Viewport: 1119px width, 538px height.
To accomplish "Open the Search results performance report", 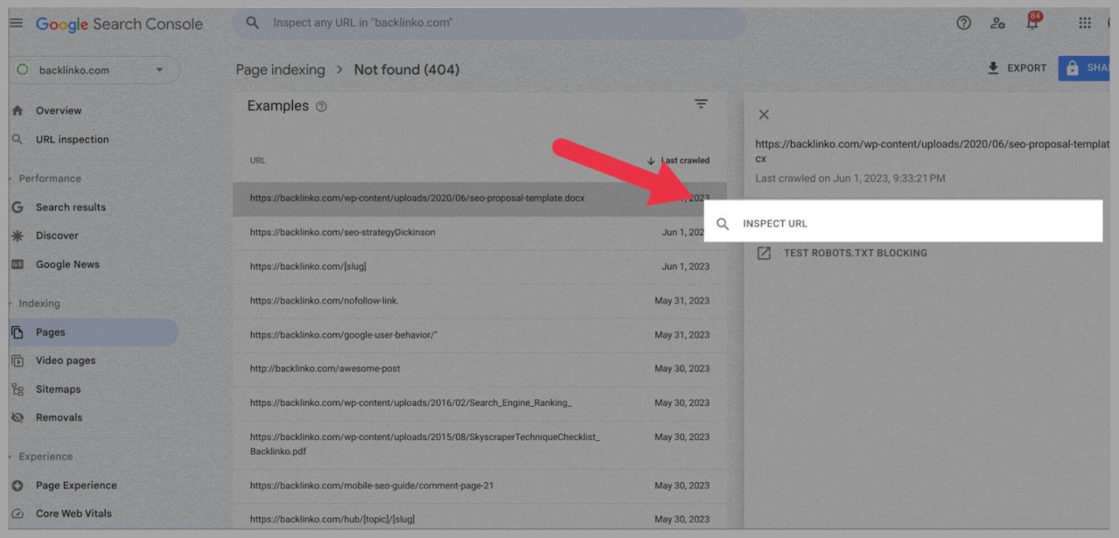I will pos(71,207).
